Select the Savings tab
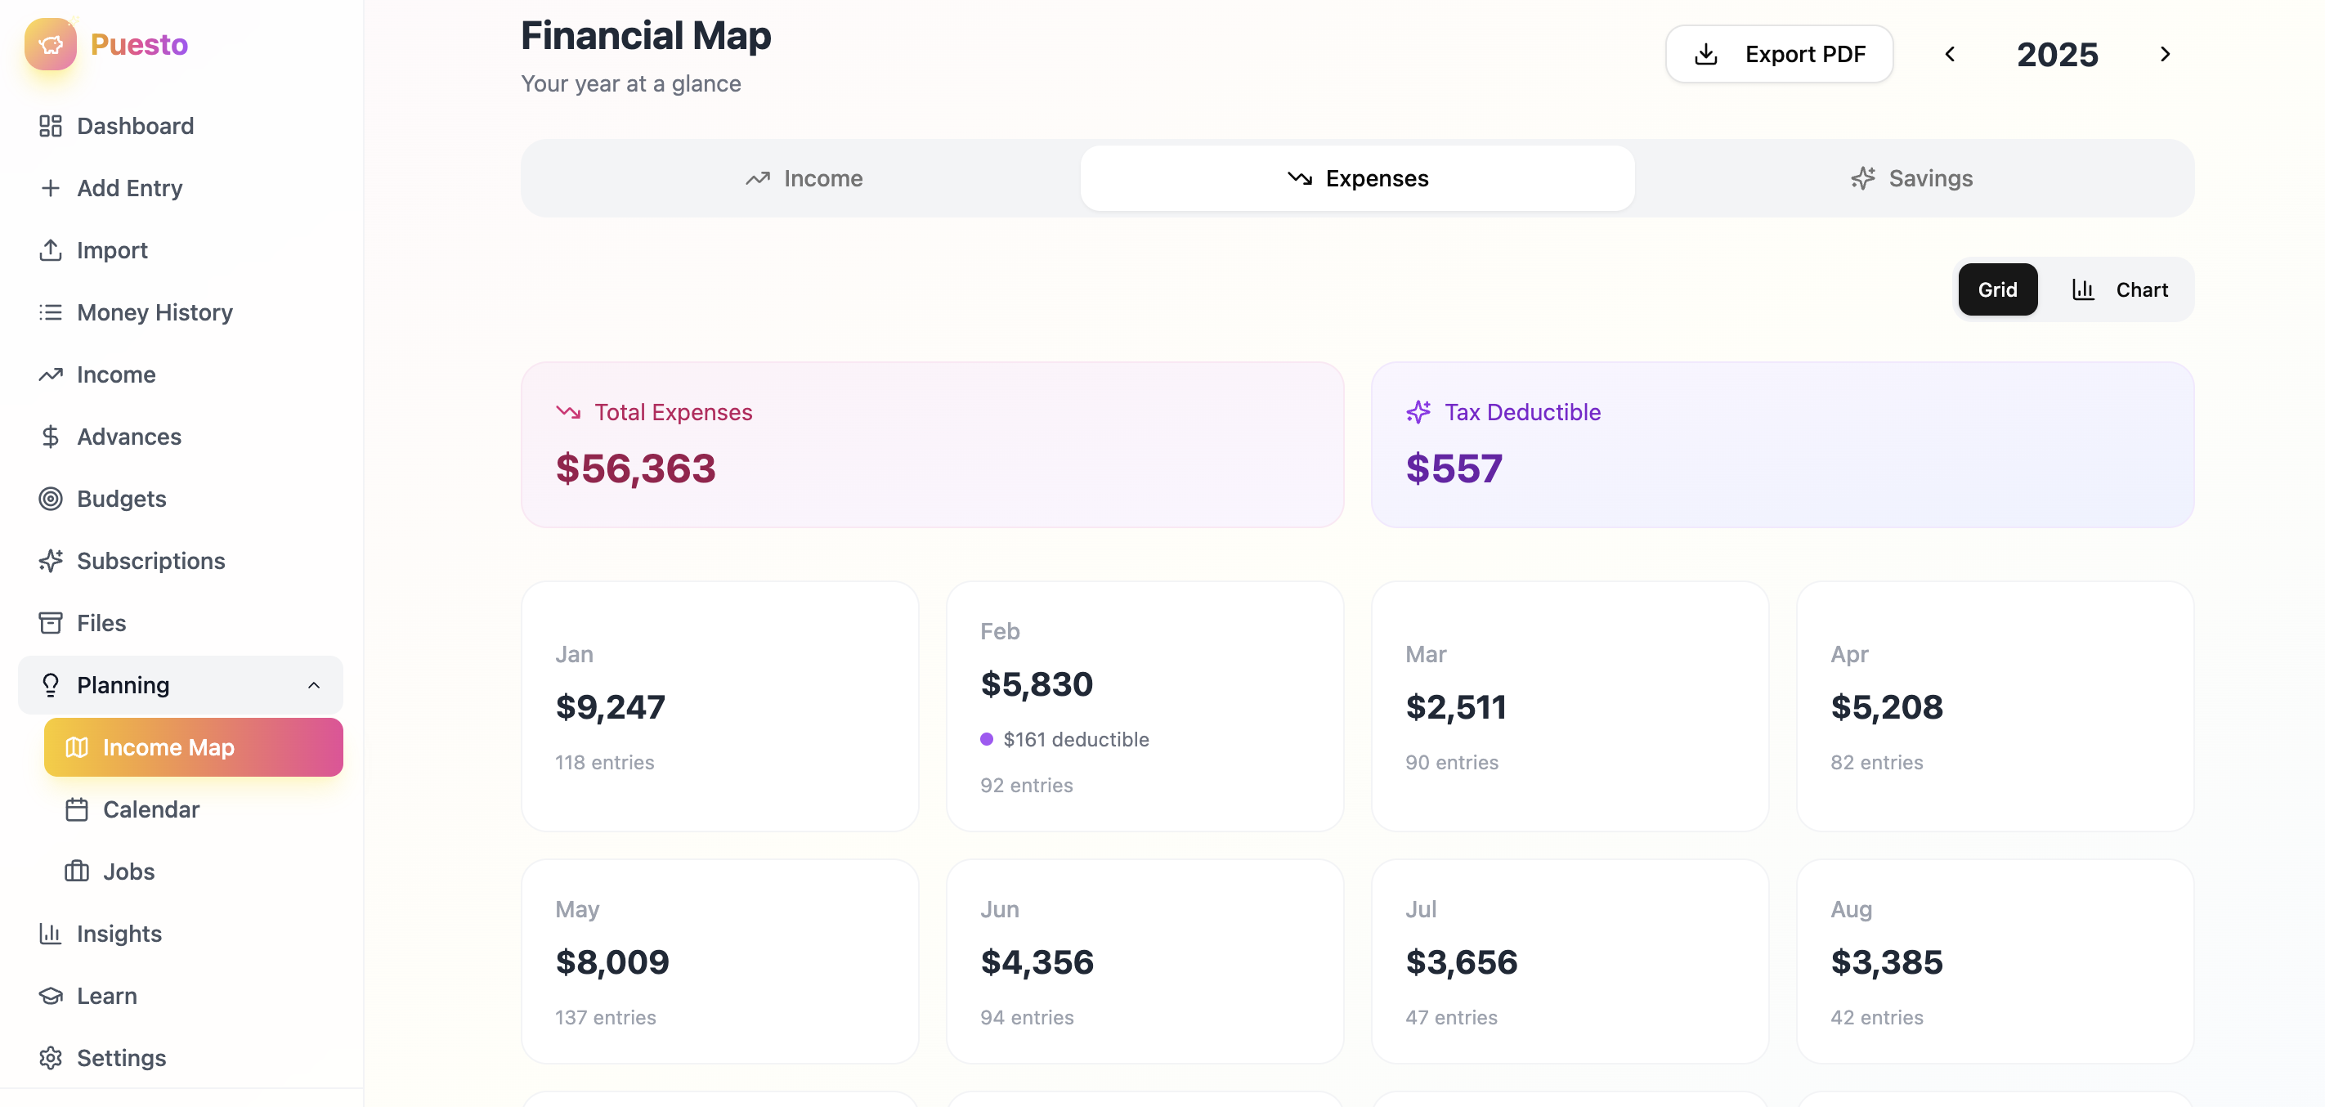 click(x=1911, y=179)
